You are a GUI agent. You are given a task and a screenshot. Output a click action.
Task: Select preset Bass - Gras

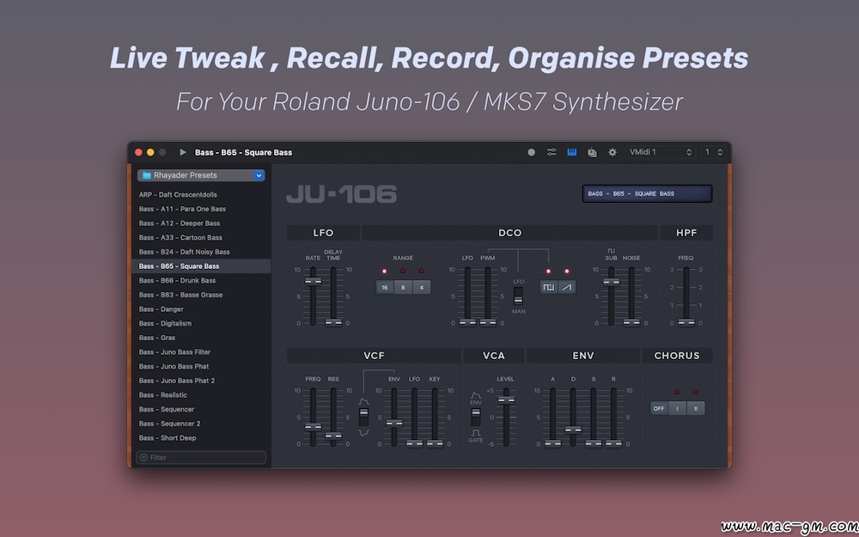(x=201, y=338)
